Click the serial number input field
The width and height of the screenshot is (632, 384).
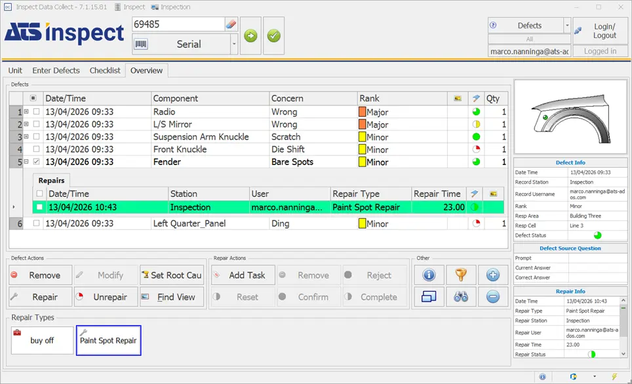coord(178,24)
